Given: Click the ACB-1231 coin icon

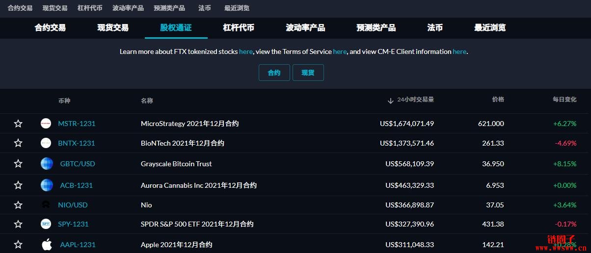Looking at the screenshot, I should (47, 185).
